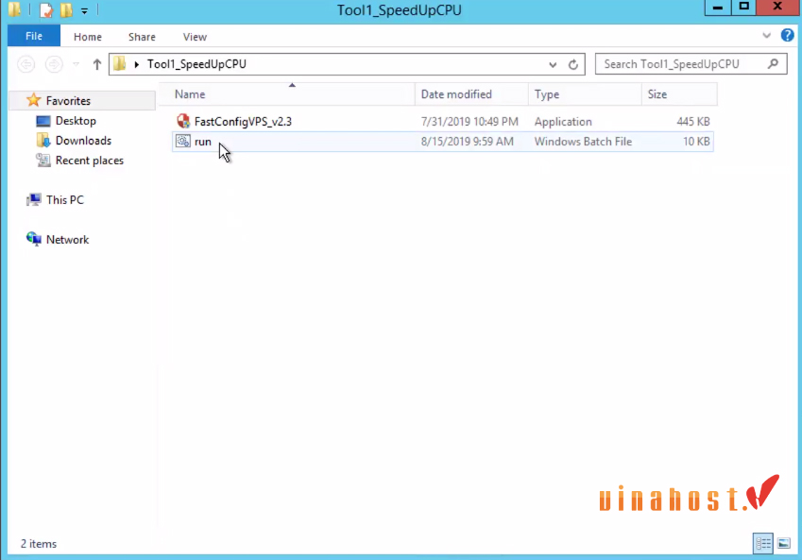Expand the ribbon using the chevron arrow
This screenshot has height=560, width=802.
pos(766,36)
